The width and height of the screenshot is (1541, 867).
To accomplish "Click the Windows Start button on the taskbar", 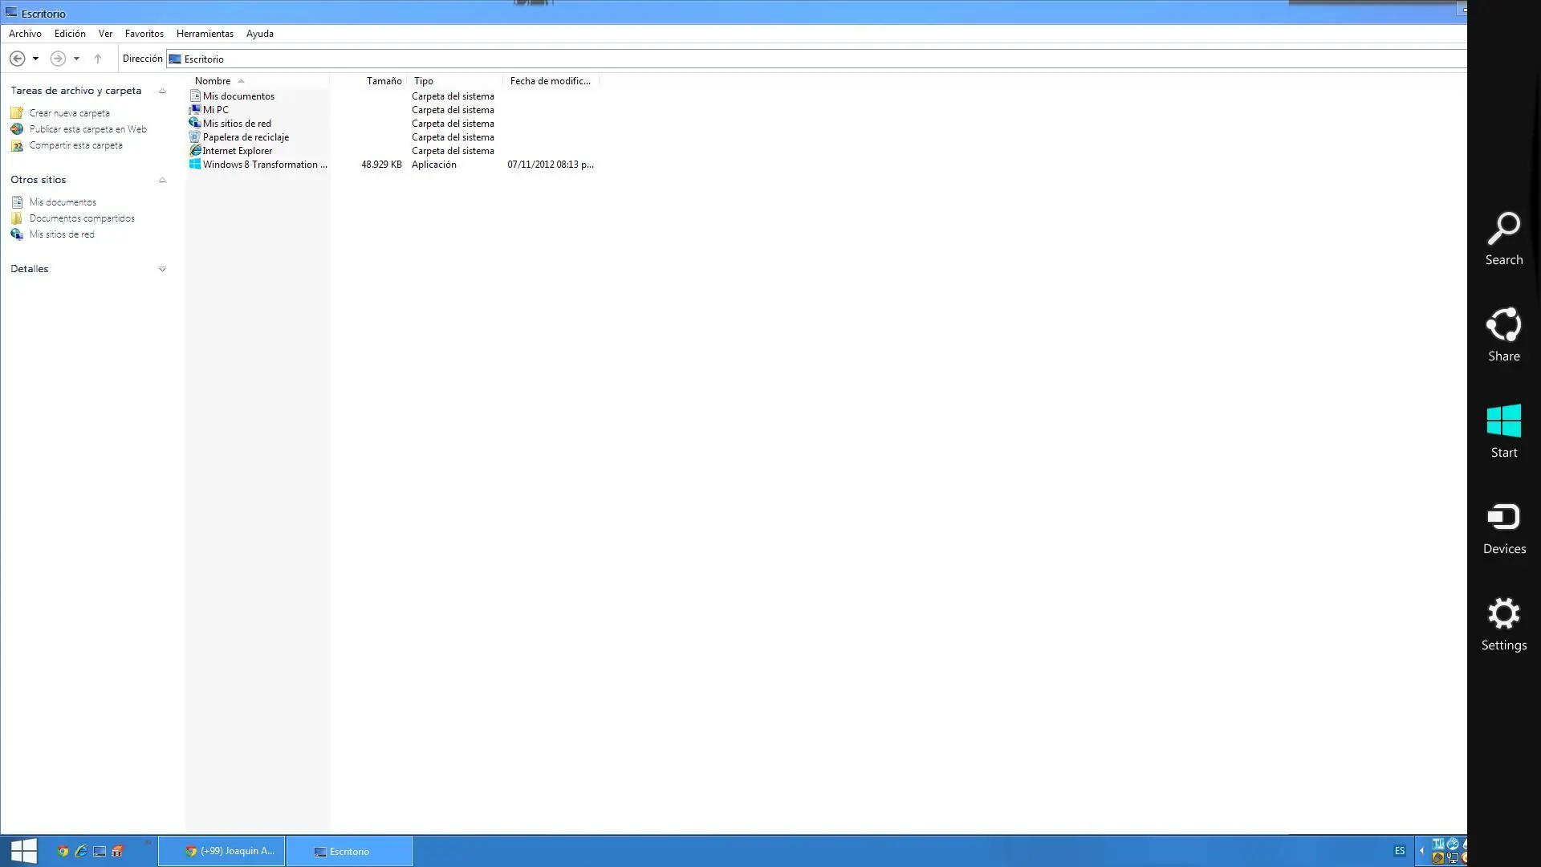I will (x=24, y=851).
